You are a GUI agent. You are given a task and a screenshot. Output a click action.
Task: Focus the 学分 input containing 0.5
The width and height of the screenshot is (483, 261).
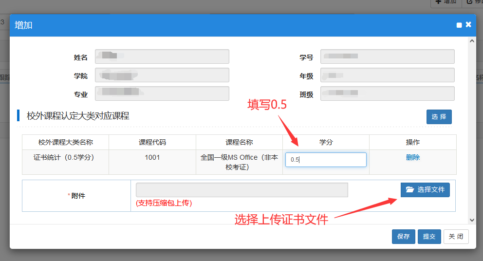click(326, 160)
